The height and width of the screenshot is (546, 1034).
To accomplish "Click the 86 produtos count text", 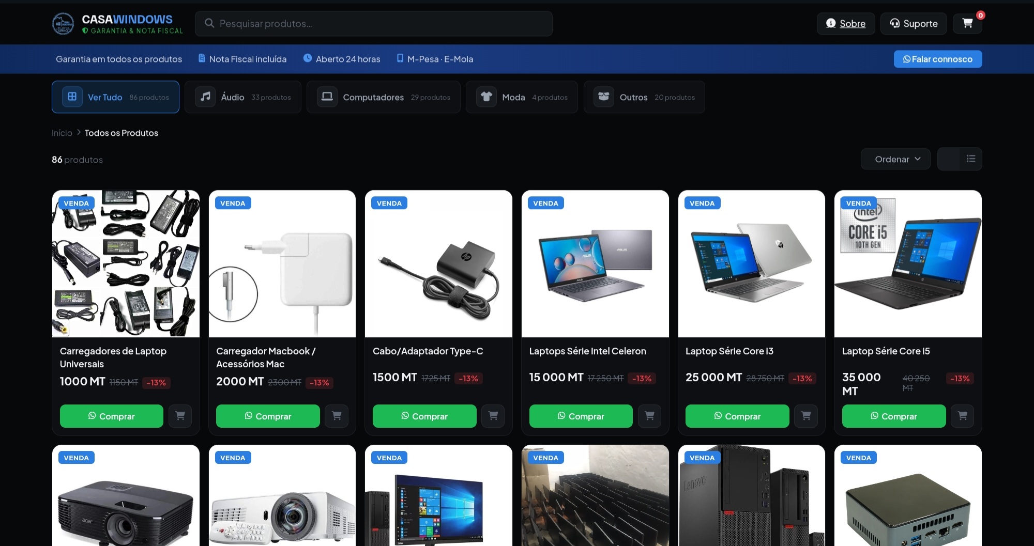I will pyautogui.click(x=77, y=160).
